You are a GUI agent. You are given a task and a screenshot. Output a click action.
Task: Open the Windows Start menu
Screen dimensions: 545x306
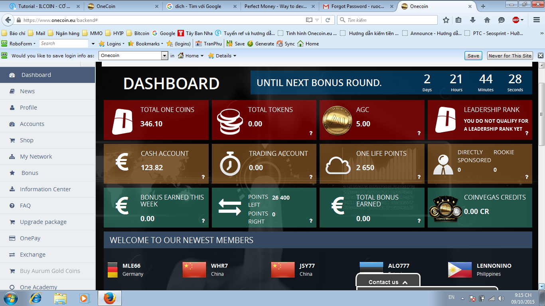pos(10,298)
